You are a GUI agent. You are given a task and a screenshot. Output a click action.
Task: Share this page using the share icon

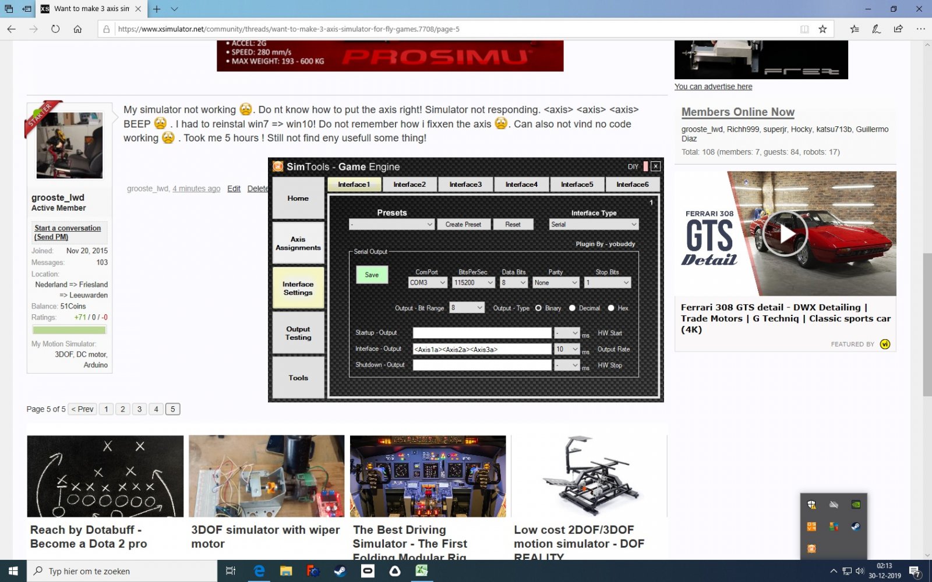[x=898, y=29]
